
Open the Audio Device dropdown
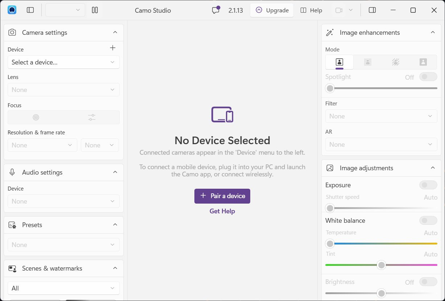coord(63,201)
